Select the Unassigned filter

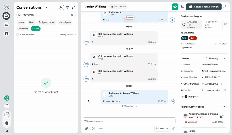click(x=65, y=22)
